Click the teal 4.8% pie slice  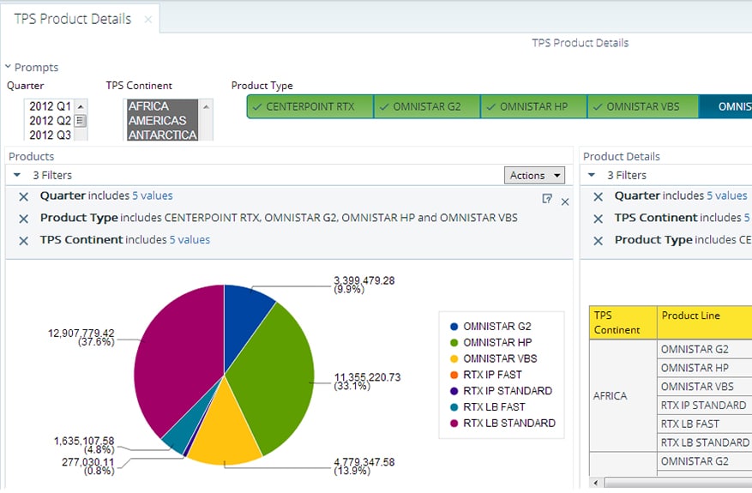[184, 434]
